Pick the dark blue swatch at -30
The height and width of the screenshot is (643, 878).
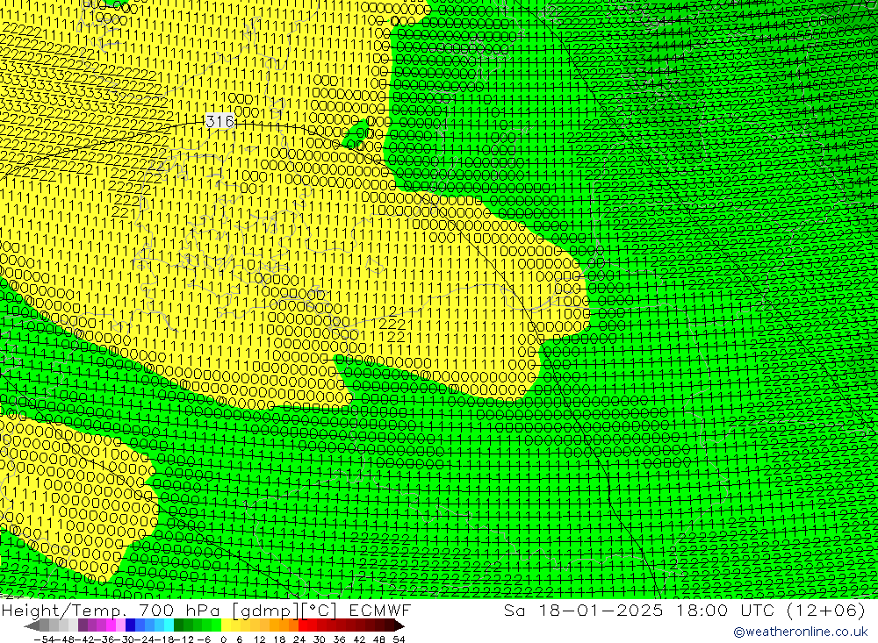click(131, 625)
